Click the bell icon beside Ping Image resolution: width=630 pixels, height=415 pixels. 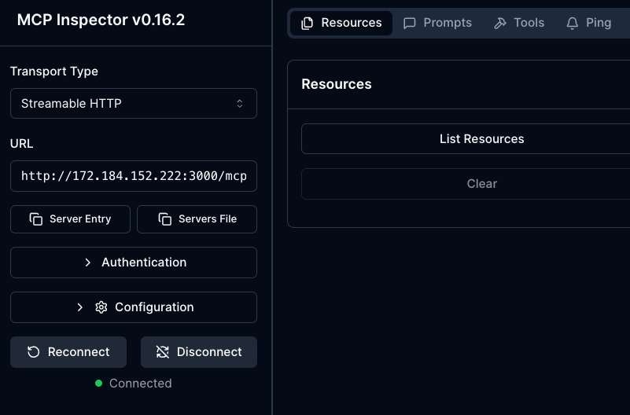click(x=573, y=23)
